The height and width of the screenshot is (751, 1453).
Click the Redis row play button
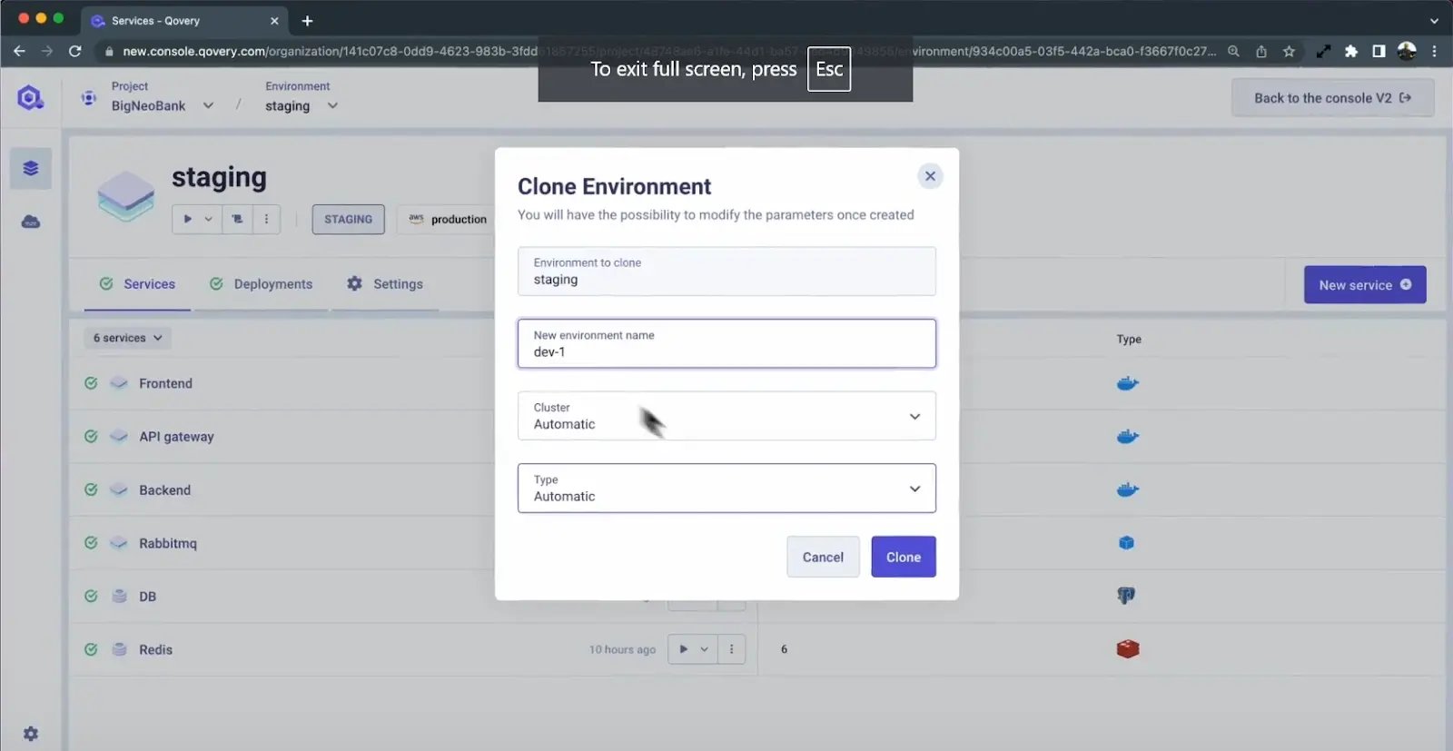point(683,649)
